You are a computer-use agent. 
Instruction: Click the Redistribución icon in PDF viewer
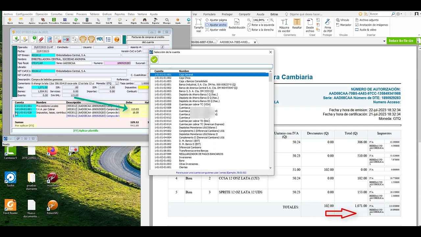(237, 24)
